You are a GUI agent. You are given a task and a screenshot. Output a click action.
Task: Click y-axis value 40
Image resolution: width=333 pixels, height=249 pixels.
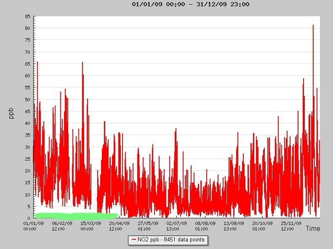pyautogui.click(x=28, y=123)
